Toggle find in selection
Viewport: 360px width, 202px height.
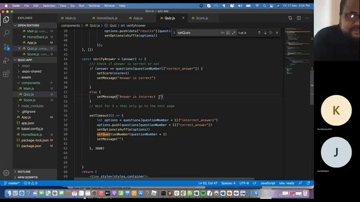[271, 33]
